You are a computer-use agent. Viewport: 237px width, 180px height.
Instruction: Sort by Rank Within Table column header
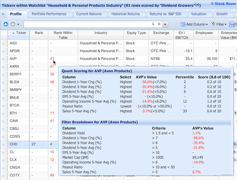[x=63, y=35]
